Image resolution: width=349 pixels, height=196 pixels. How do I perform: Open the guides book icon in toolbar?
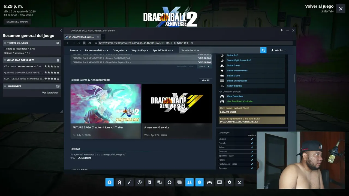[149, 182]
